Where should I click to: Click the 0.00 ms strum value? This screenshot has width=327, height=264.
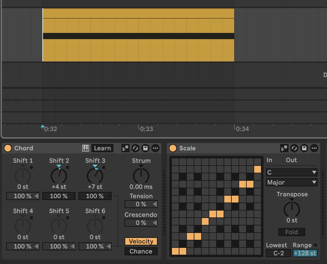(141, 187)
